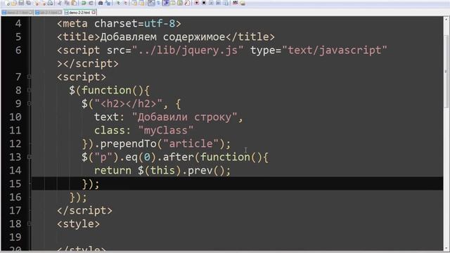Click the Save All toolbar icon
Screen dimensions: 450x253
pyautogui.click(x=28, y=3)
